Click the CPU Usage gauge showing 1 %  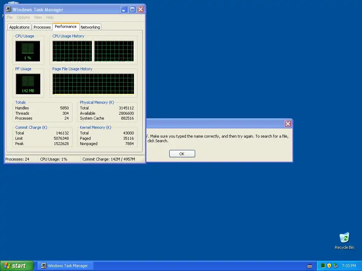pos(28,51)
